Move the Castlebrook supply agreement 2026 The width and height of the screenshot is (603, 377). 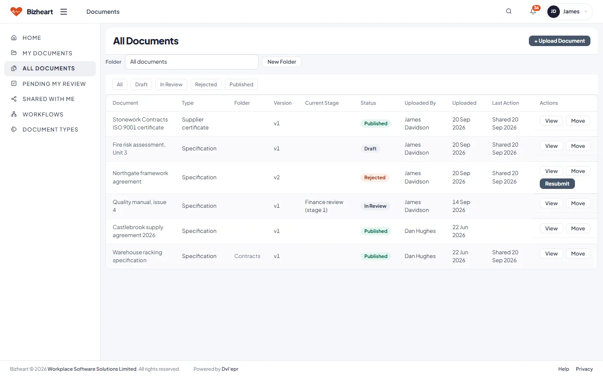point(578,229)
